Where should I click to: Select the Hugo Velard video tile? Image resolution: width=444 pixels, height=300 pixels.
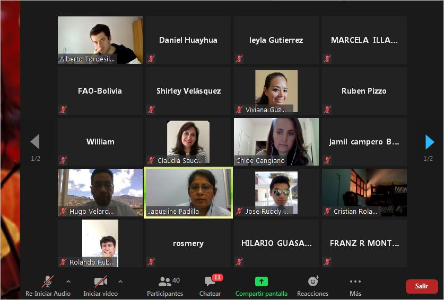point(100,193)
